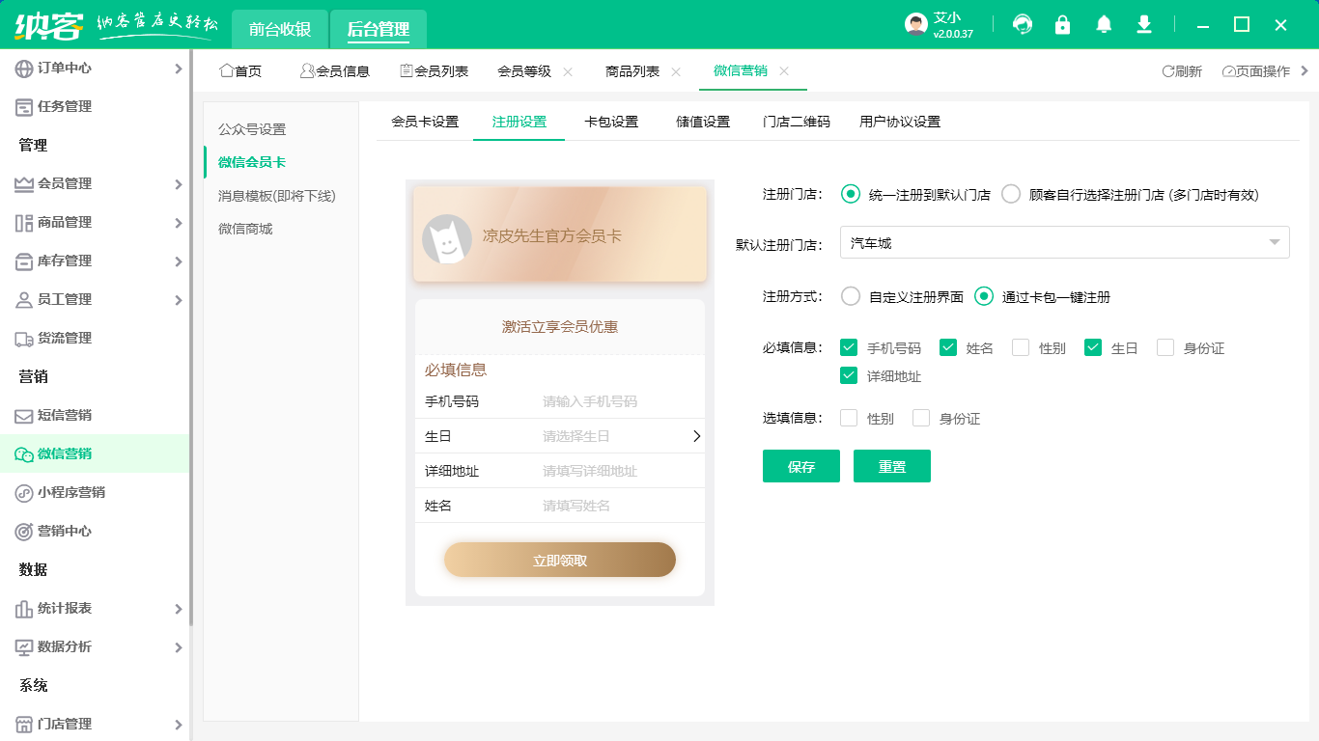Image resolution: width=1319 pixels, height=741 pixels.
Task: Click the 保存 button
Action: pyautogui.click(x=800, y=465)
